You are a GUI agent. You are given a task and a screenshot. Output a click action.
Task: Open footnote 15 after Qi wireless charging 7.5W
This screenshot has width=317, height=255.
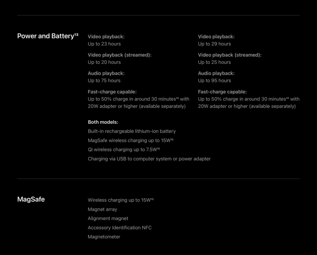click(x=158, y=149)
